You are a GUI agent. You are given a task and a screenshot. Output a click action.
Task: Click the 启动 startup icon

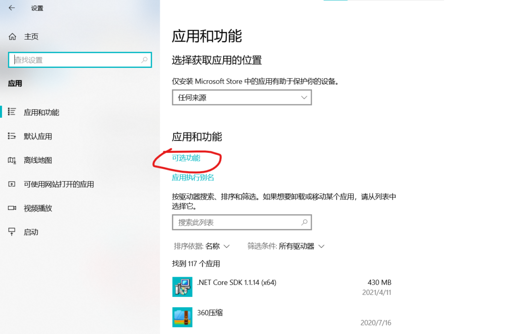[x=12, y=232]
